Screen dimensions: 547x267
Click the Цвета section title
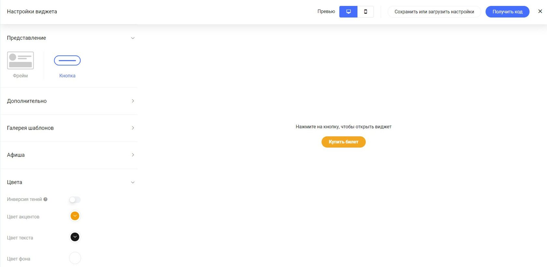(x=15, y=182)
